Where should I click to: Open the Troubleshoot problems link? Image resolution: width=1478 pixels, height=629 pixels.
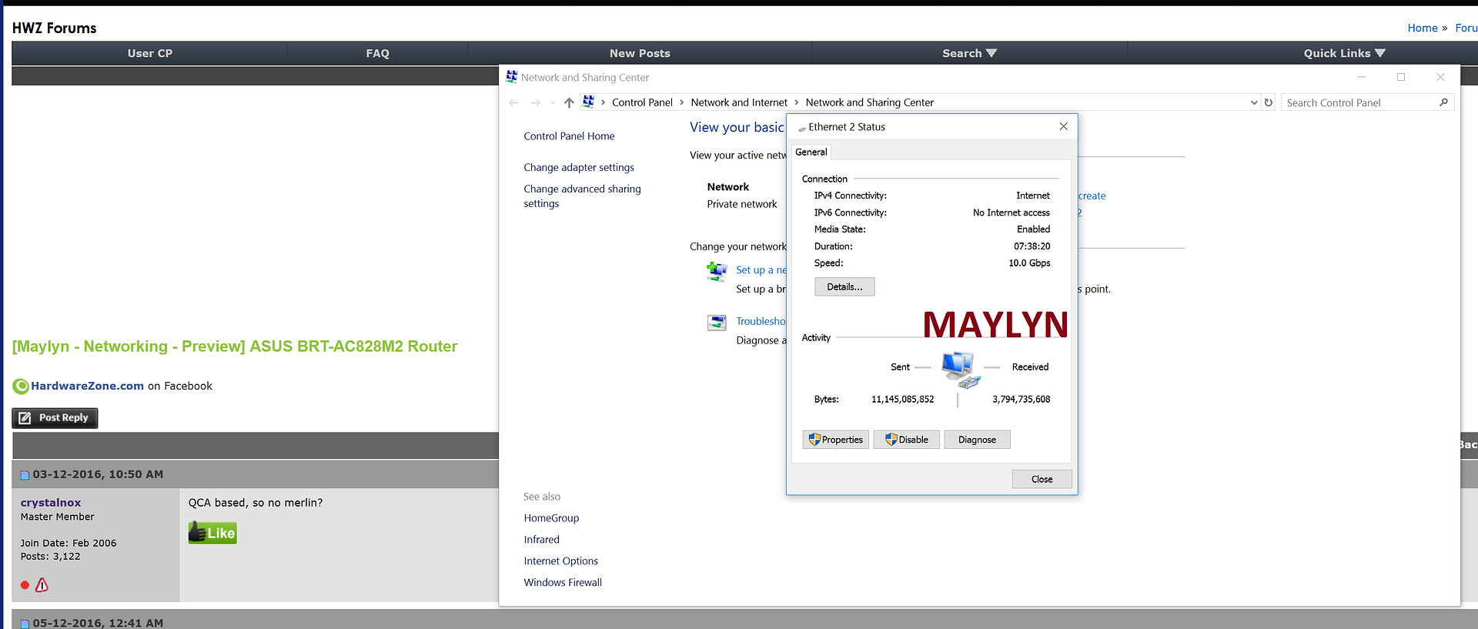tap(761, 321)
